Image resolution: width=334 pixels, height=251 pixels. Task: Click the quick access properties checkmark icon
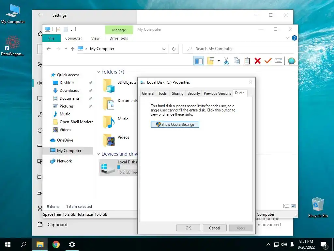[x=58, y=29]
